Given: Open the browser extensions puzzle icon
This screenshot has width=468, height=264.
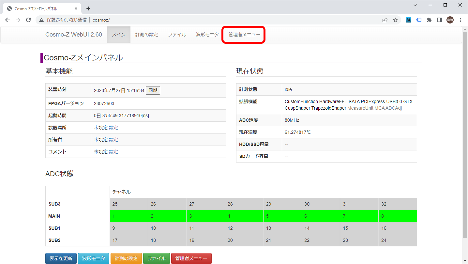Looking at the screenshot, I should coord(429,20).
